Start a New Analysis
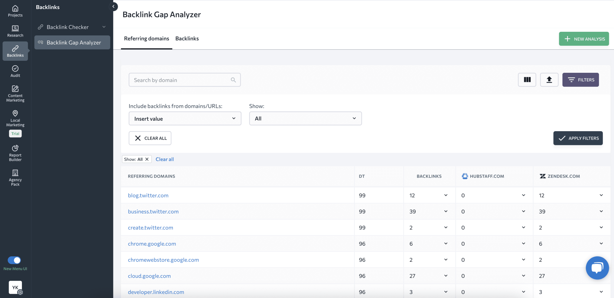This screenshot has width=614, height=298. [x=583, y=39]
